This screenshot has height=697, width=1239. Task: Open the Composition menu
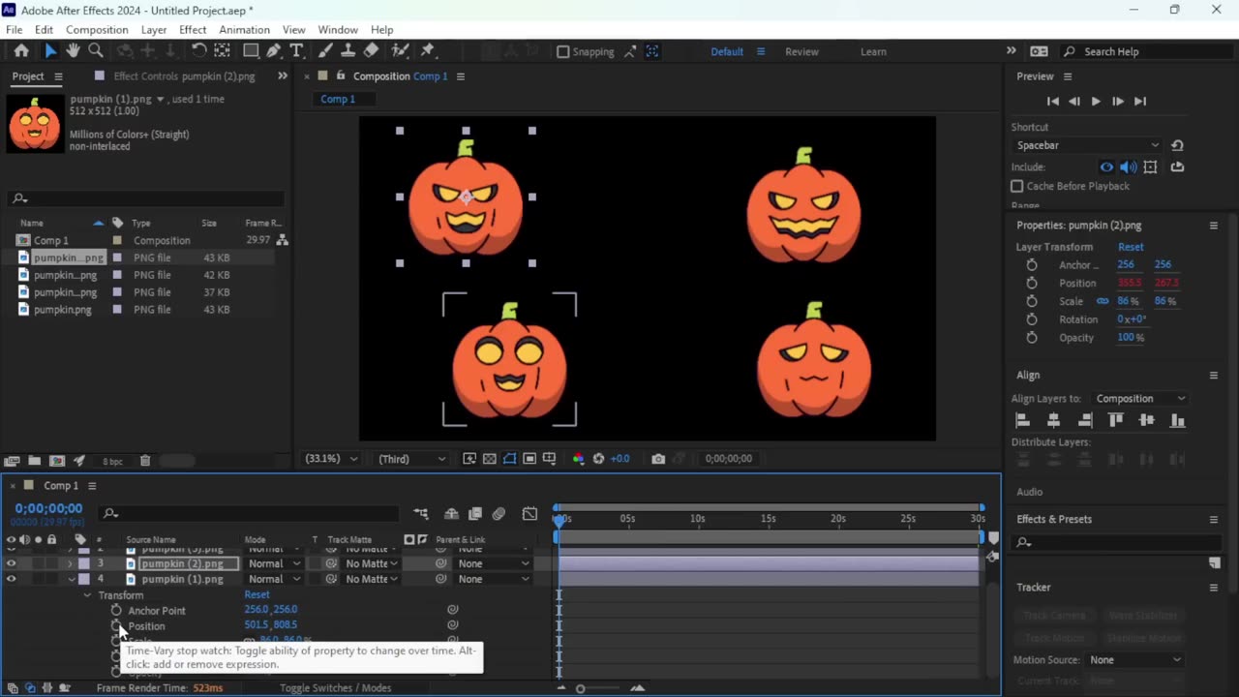pyautogui.click(x=97, y=30)
